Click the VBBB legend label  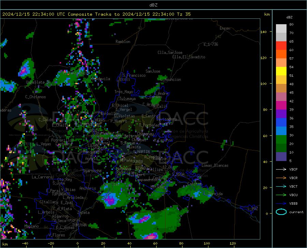(293, 204)
